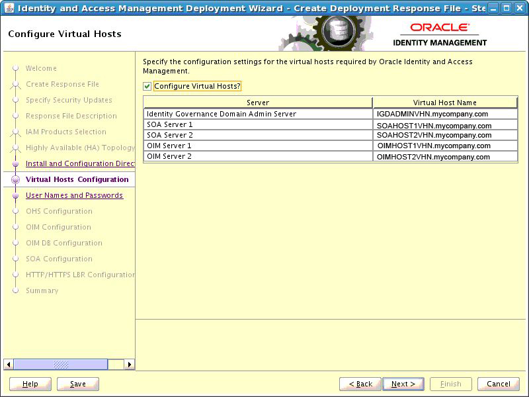Open the Install and Configuration Directories link
Screen dimensions: 529x397
80,163
